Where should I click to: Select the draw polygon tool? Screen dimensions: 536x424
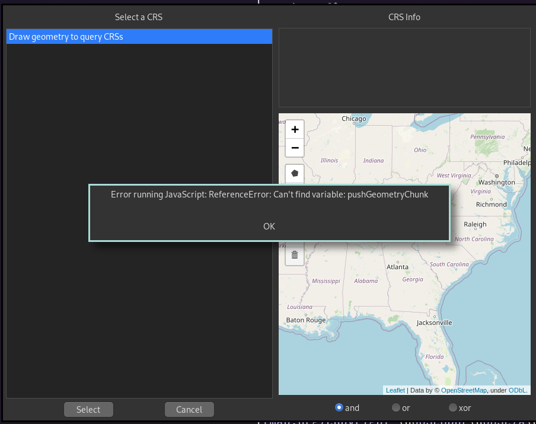tap(295, 174)
